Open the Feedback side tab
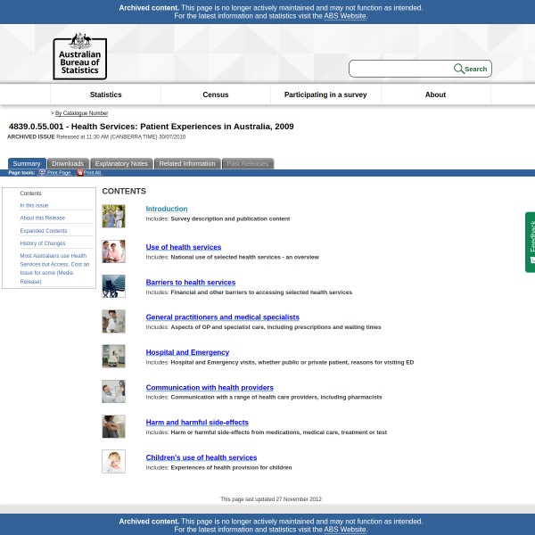This screenshot has height=535, width=535. point(531,242)
